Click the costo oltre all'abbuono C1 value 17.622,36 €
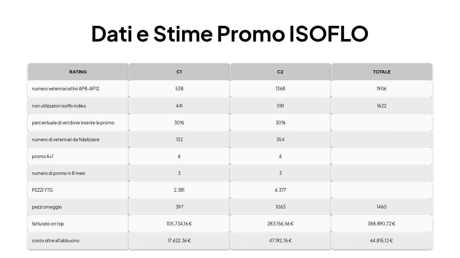Screen dimensions: 460x258 pos(179,240)
